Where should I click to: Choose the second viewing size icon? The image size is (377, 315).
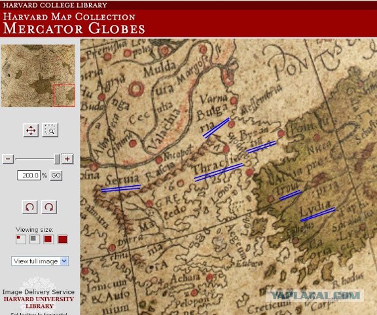tap(35, 240)
